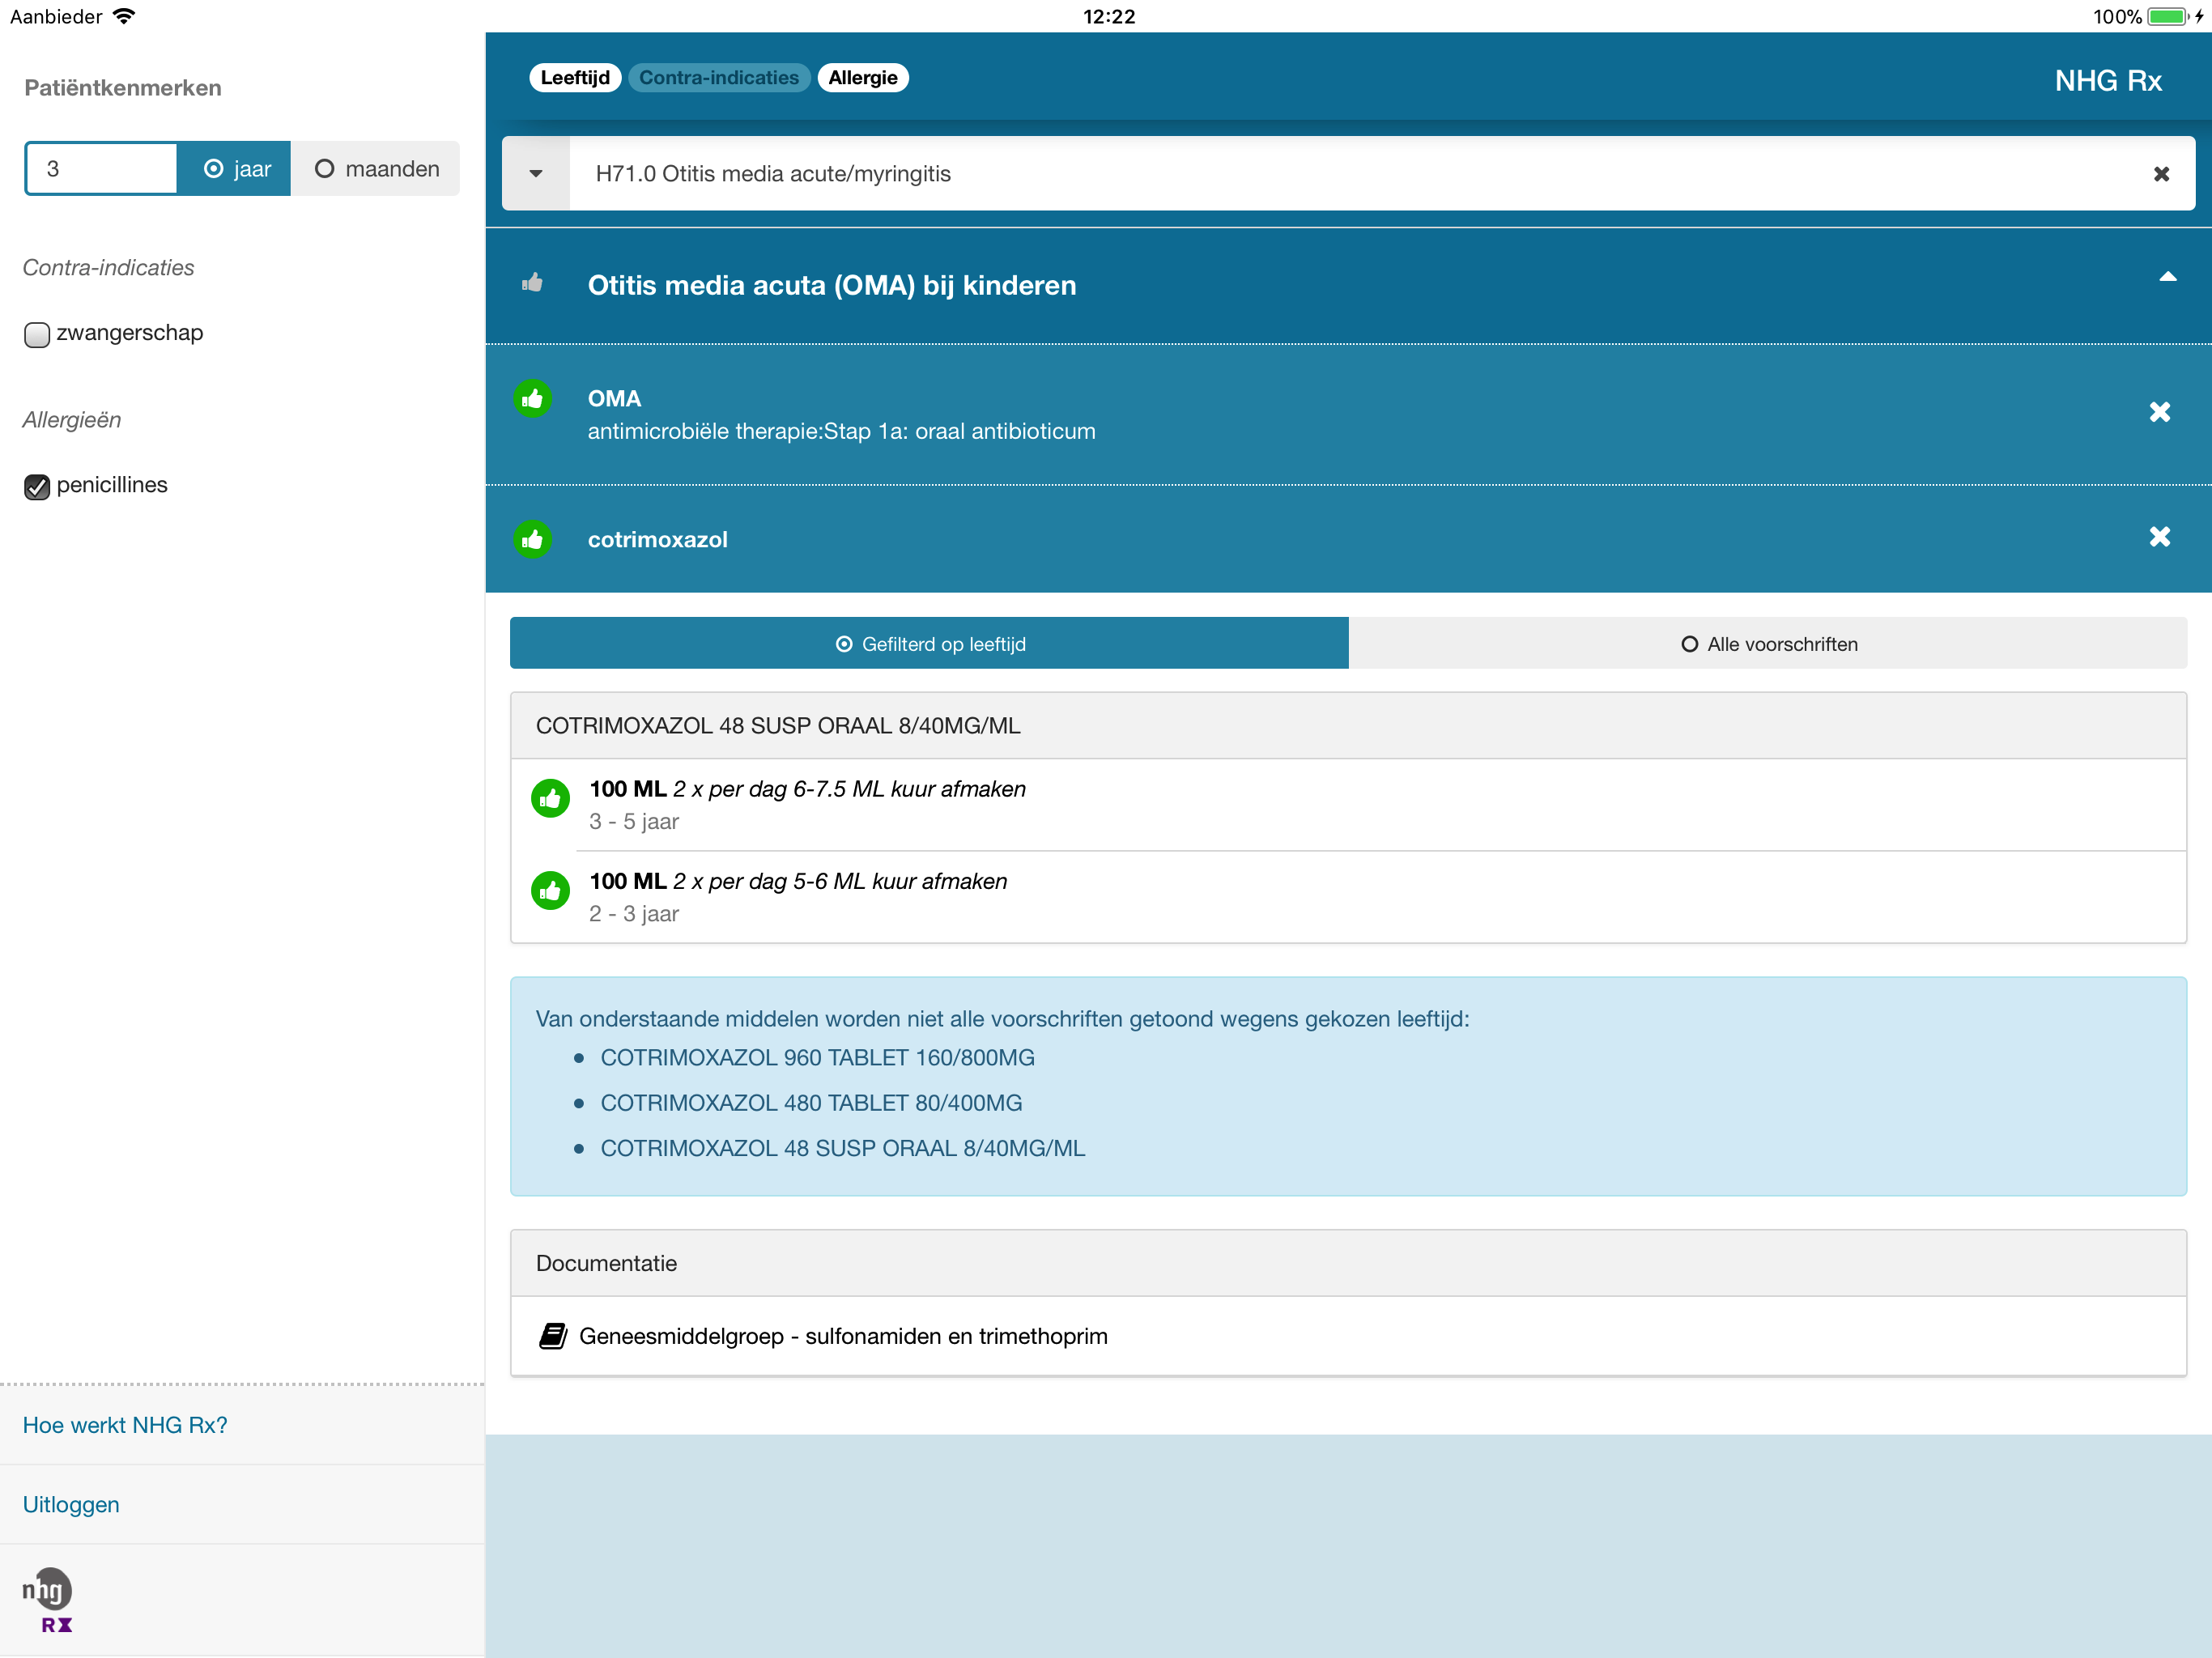Click COTRIMOXAZOL 480 TABLET 80/400MG list item

click(811, 1102)
